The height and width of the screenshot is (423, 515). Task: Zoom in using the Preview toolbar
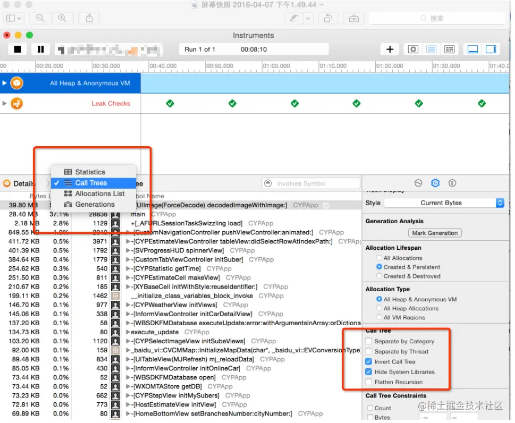pyautogui.click(x=62, y=19)
